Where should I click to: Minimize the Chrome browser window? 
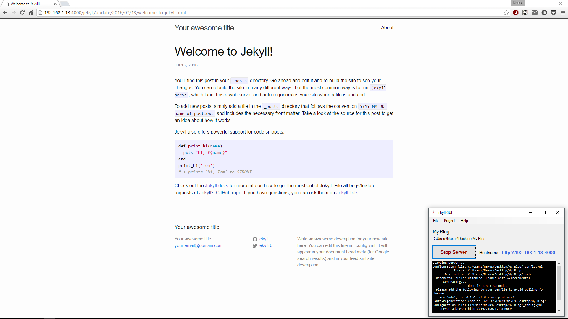tap(534, 4)
